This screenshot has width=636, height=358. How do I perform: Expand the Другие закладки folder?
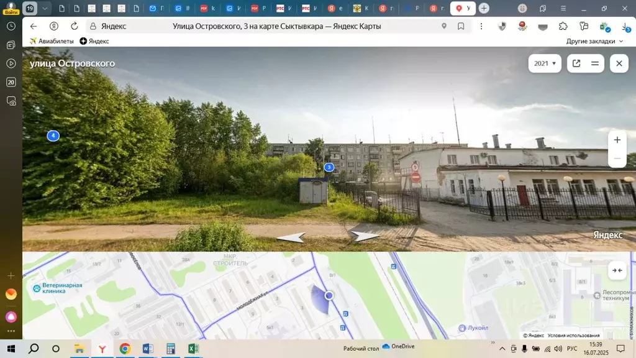594,41
